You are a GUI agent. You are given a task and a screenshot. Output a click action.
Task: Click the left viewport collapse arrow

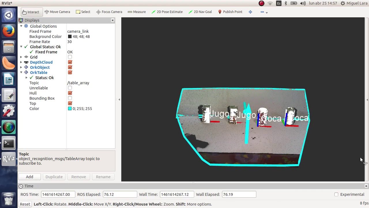119,99
